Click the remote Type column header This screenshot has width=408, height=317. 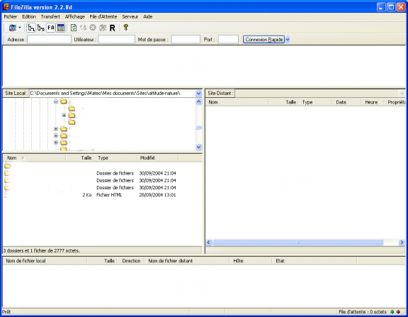click(315, 102)
